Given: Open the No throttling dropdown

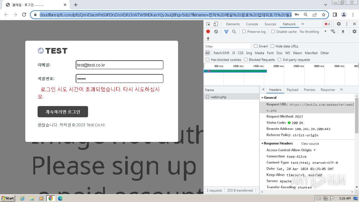Looking at the screenshot, I should tap(313, 32).
